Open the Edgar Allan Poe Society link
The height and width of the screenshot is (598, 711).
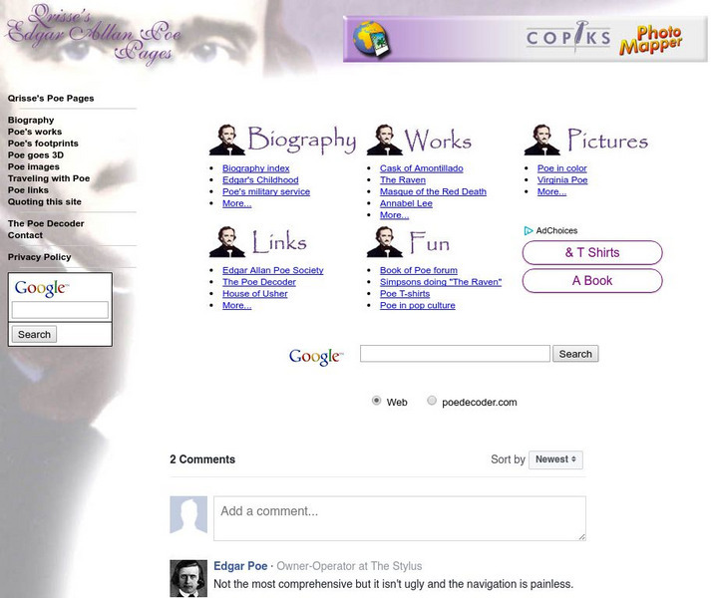click(272, 271)
